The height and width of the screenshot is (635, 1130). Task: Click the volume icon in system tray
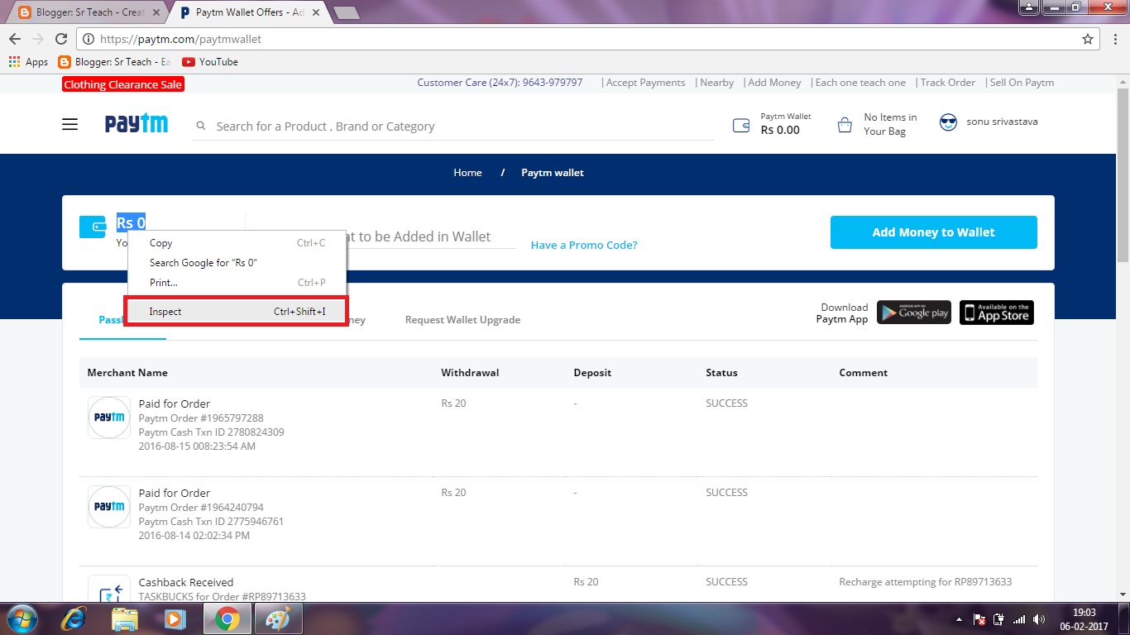click(1040, 618)
